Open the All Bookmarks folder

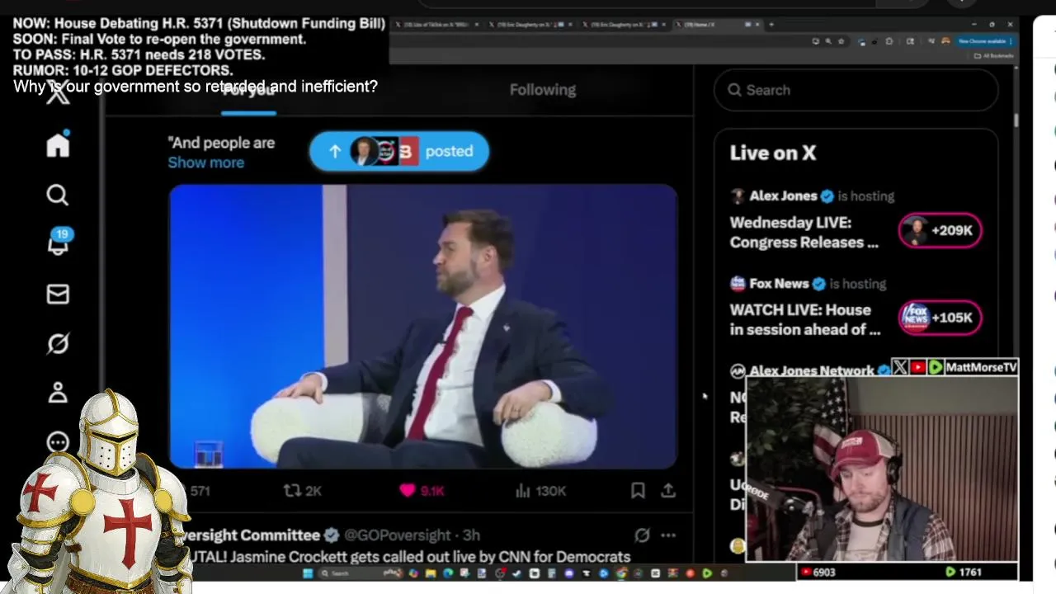[994, 55]
